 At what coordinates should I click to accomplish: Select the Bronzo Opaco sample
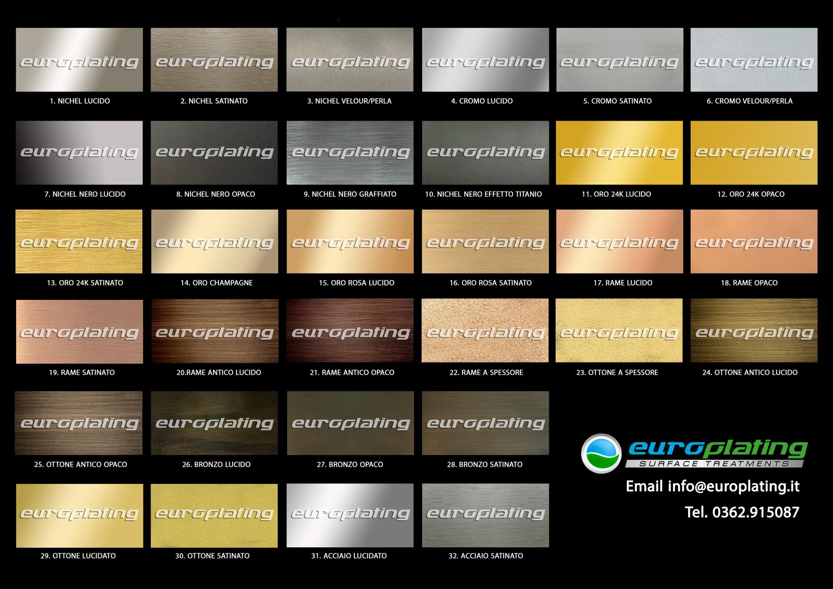pyautogui.click(x=350, y=423)
